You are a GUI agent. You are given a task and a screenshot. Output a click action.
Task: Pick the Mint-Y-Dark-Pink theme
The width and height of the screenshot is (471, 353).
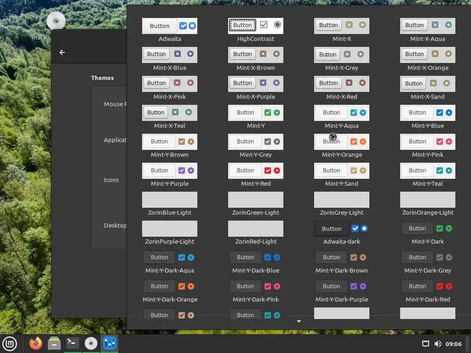pos(256,291)
